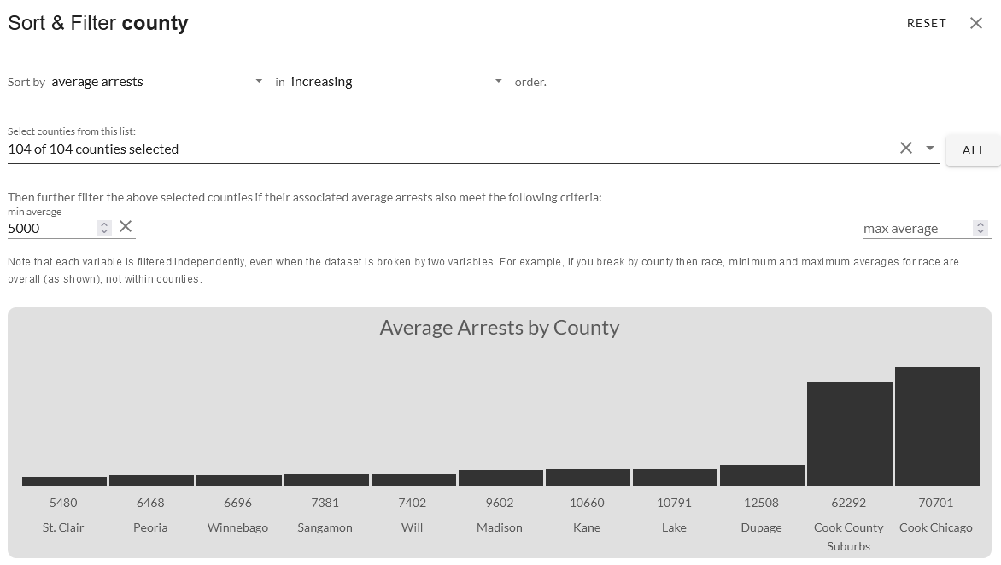The height and width of the screenshot is (565, 1001).
Task: Click the Peoria bar in chart
Action: point(151,481)
